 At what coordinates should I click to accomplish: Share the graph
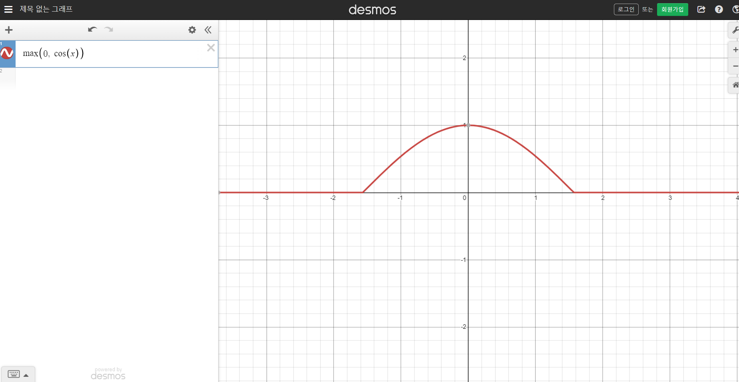tap(701, 9)
